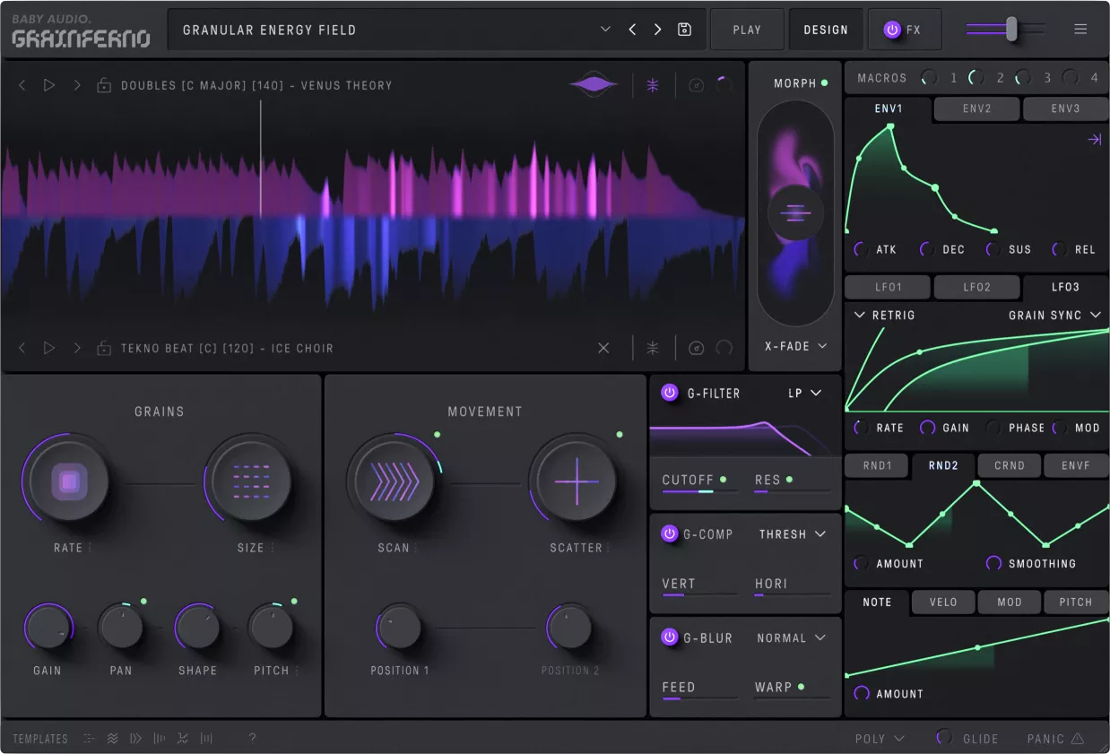Play the Doubles [C Major] sample preview
The height and width of the screenshot is (754, 1110).
[49, 85]
